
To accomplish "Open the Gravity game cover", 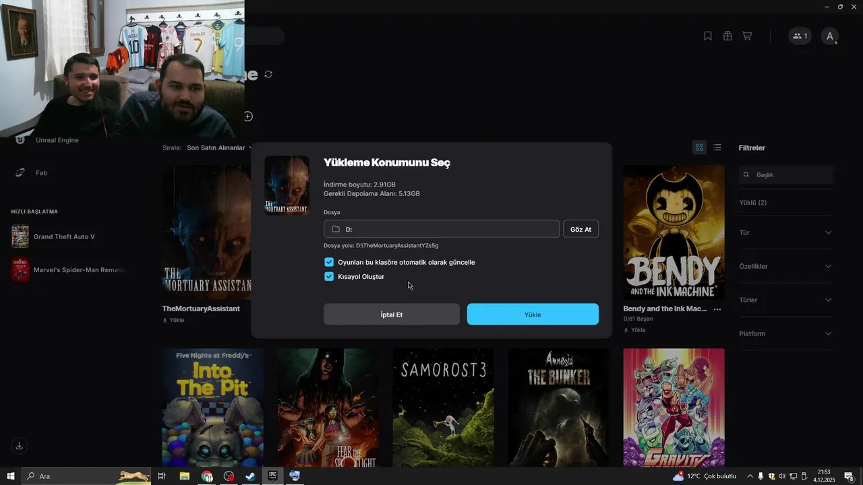I will point(674,408).
